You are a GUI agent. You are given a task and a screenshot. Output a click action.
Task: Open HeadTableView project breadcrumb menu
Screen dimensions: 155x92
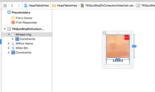(39, 5)
